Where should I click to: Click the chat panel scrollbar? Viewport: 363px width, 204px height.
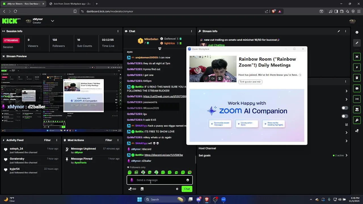195,160
